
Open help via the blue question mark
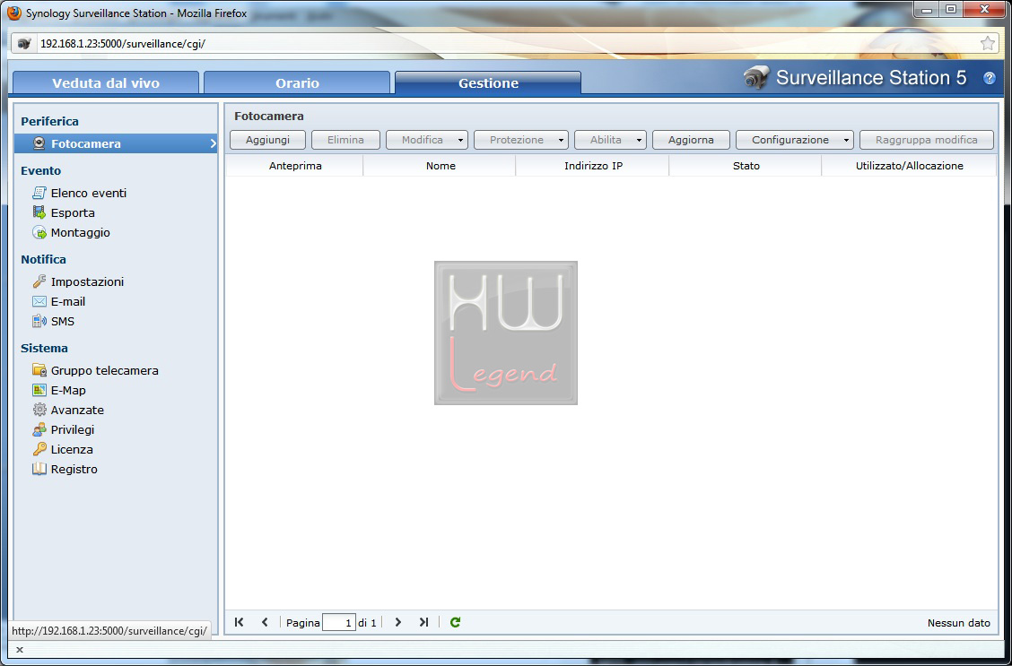990,79
